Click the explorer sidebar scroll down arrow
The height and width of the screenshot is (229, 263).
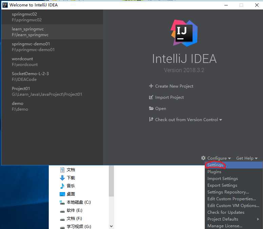point(111,226)
